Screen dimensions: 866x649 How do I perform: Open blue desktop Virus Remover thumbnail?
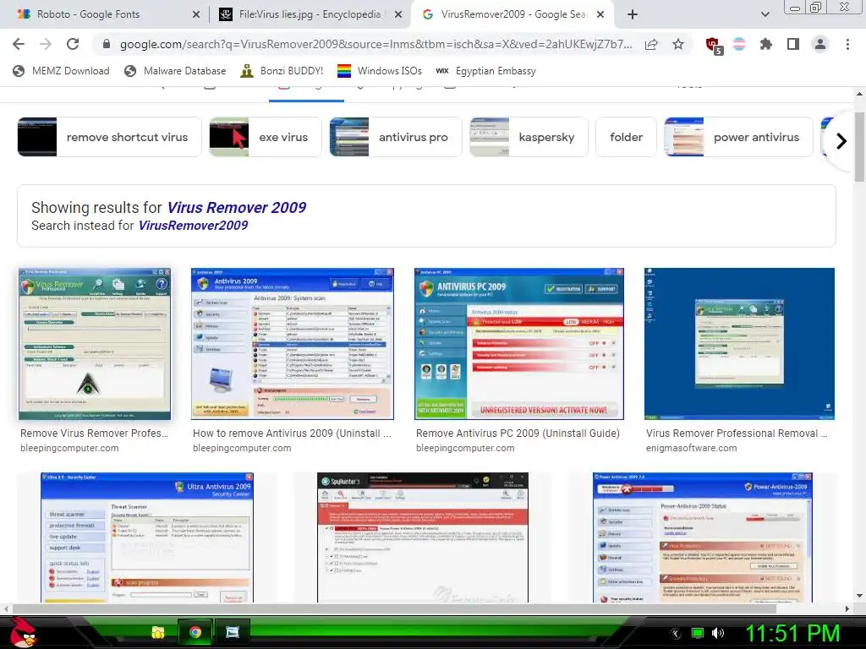739,344
